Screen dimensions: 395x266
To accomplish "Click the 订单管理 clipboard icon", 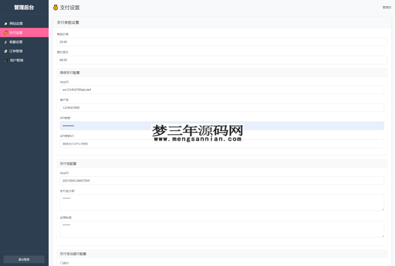I will [x=6, y=51].
